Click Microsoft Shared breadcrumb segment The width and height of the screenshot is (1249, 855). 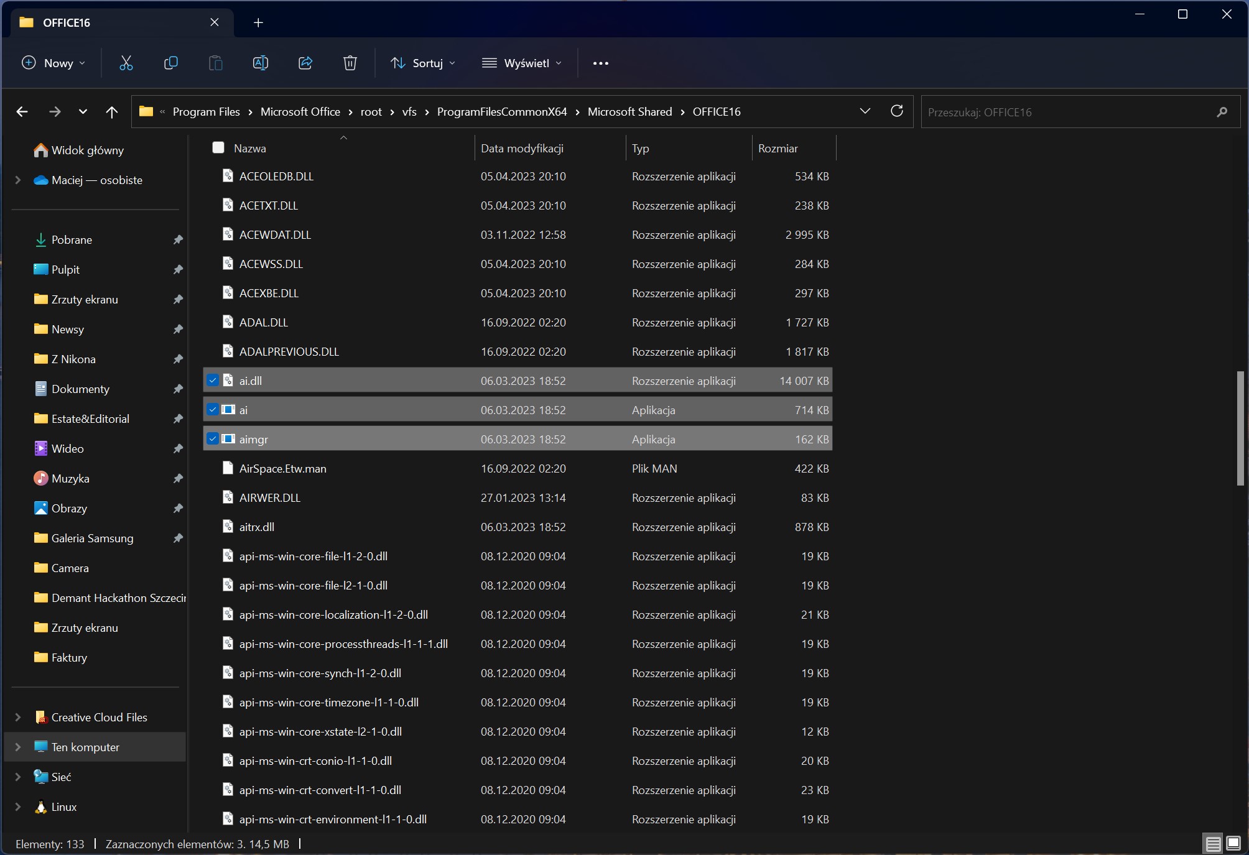629,112
